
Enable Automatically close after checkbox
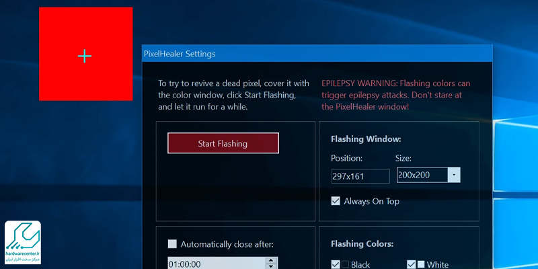coord(172,244)
